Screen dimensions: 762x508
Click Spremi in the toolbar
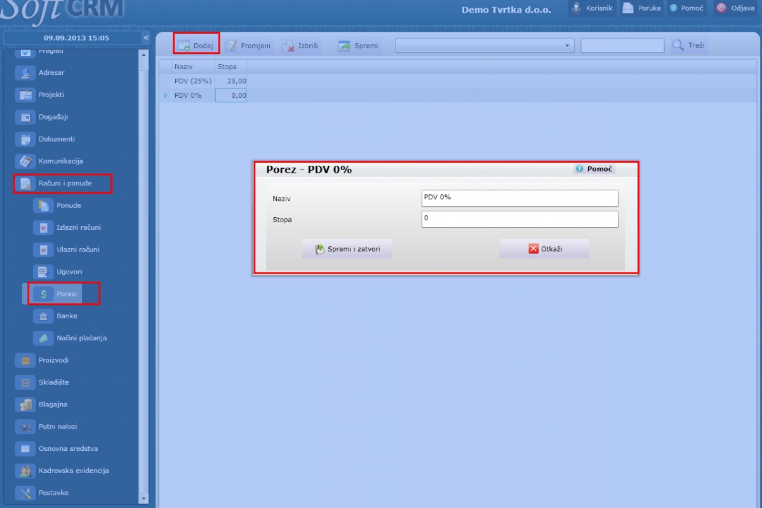click(x=359, y=46)
